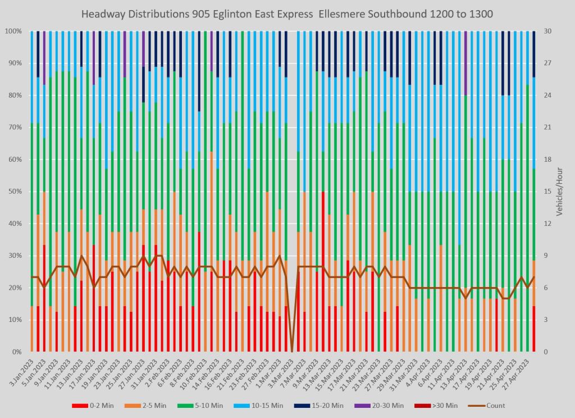This screenshot has height=418, width=575.
Task: Select the 0% label on left axis
Action: point(16,352)
